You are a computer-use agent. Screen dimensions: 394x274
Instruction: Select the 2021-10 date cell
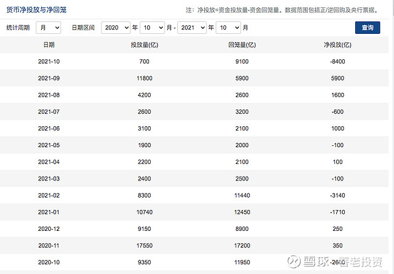pos(49,62)
